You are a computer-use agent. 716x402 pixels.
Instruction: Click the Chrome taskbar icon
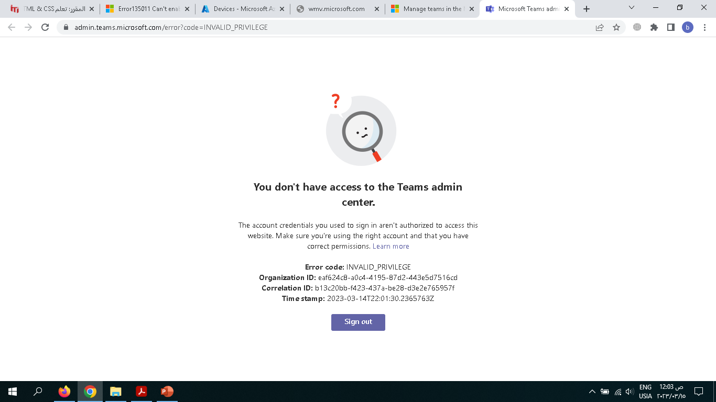tap(90, 392)
